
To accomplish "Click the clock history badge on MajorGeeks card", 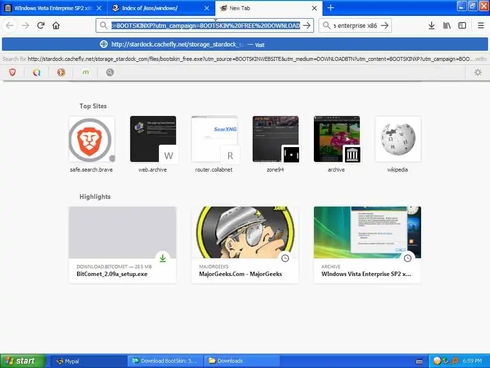I will [285, 258].
